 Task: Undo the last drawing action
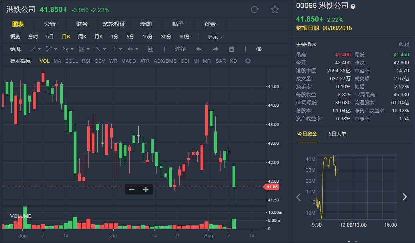199,49
